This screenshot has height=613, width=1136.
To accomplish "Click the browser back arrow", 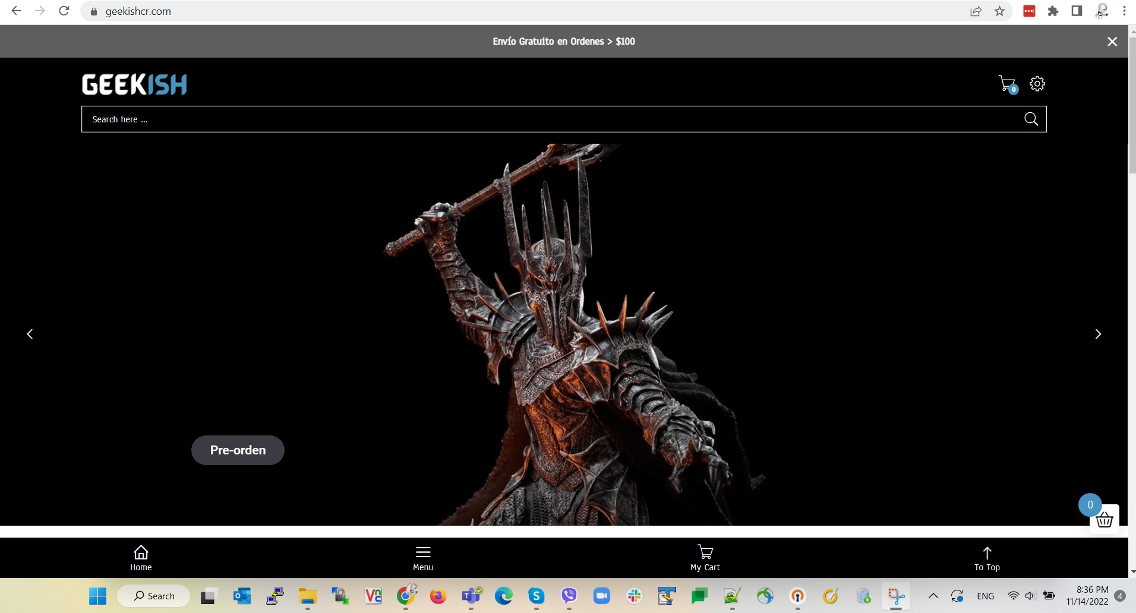I will pos(16,11).
